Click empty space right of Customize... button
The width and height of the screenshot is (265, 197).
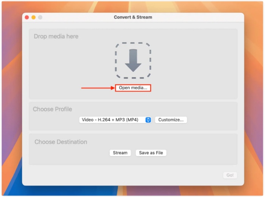[212, 120]
